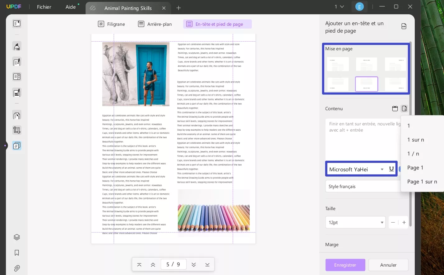
Task: Click the 'Contenu' label
Action: 334,109
